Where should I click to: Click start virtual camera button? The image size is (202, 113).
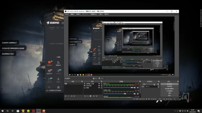point(169,89)
